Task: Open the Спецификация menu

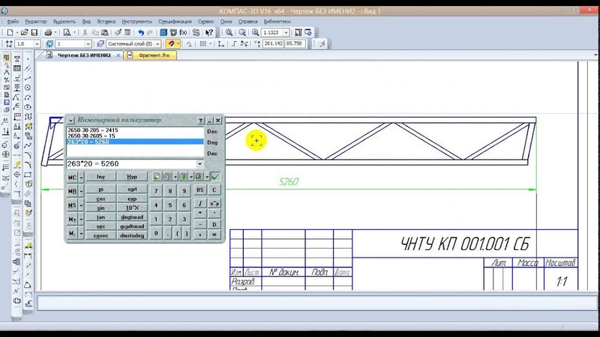Action: pos(175,22)
